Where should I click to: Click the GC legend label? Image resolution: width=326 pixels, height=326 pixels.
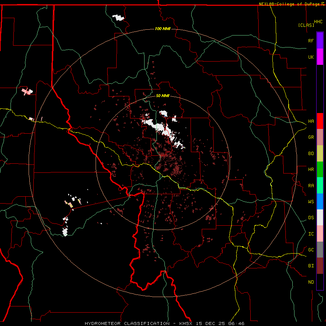pyautogui.click(x=311, y=250)
